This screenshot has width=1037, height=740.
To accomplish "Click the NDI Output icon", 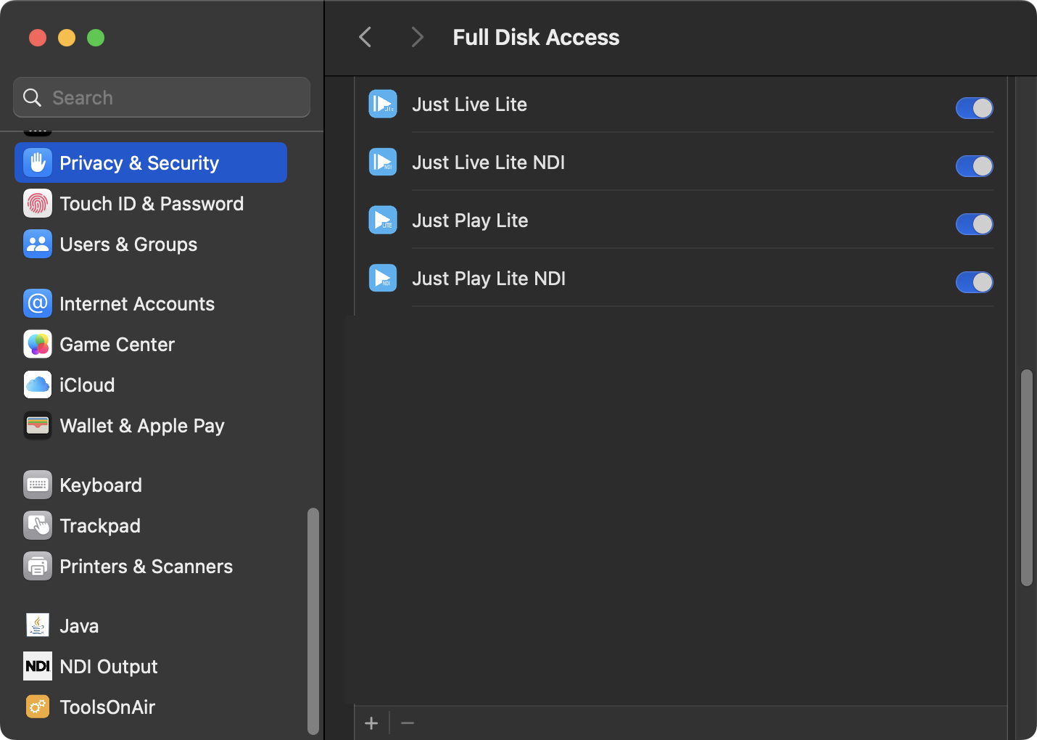I will (x=38, y=666).
